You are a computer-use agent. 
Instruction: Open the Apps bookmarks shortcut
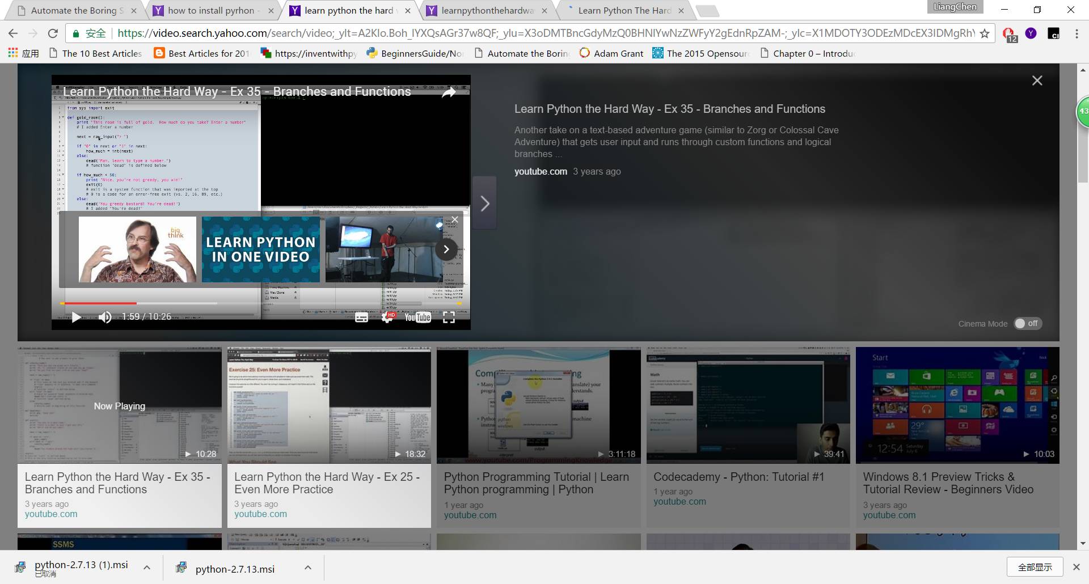click(x=23, y=53)
